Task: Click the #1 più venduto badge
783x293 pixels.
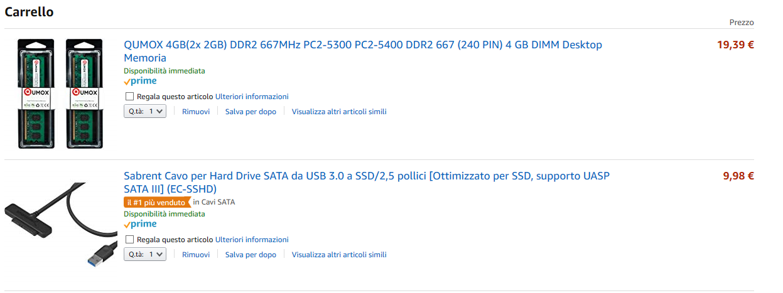Action: pos(156,203)
